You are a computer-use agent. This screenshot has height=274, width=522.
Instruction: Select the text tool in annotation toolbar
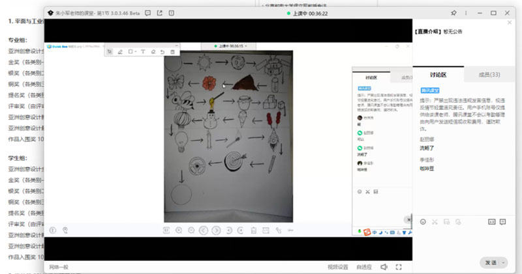point(144,51)
